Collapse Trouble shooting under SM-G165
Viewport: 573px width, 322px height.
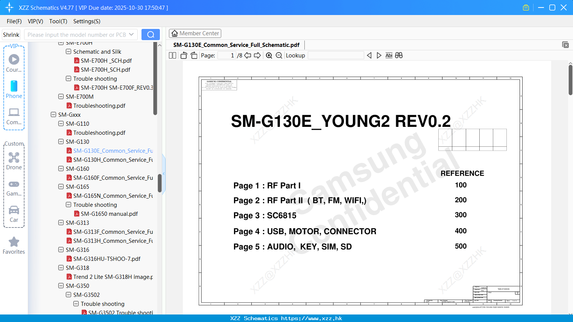point(68,205)
